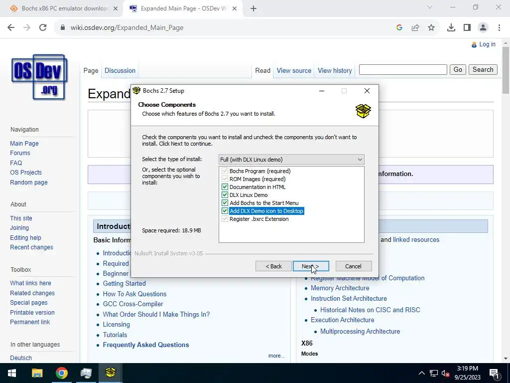Minimize the Bochs Setup dialog
This screenshot has height=383, width=510.
tap(322, 91)
